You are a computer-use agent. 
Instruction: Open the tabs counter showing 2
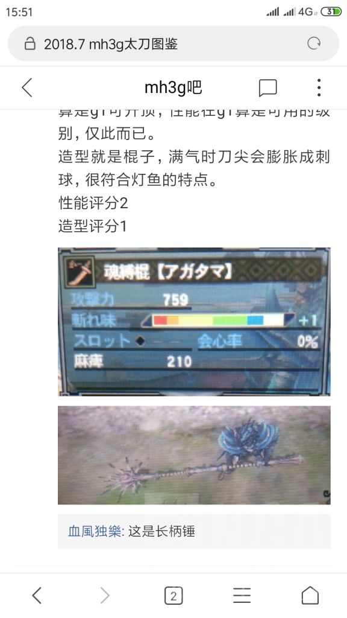coord(173,596)
